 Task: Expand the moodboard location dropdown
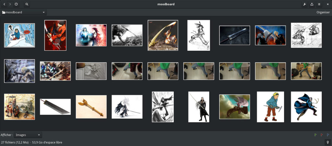click(x=23, y=12)
